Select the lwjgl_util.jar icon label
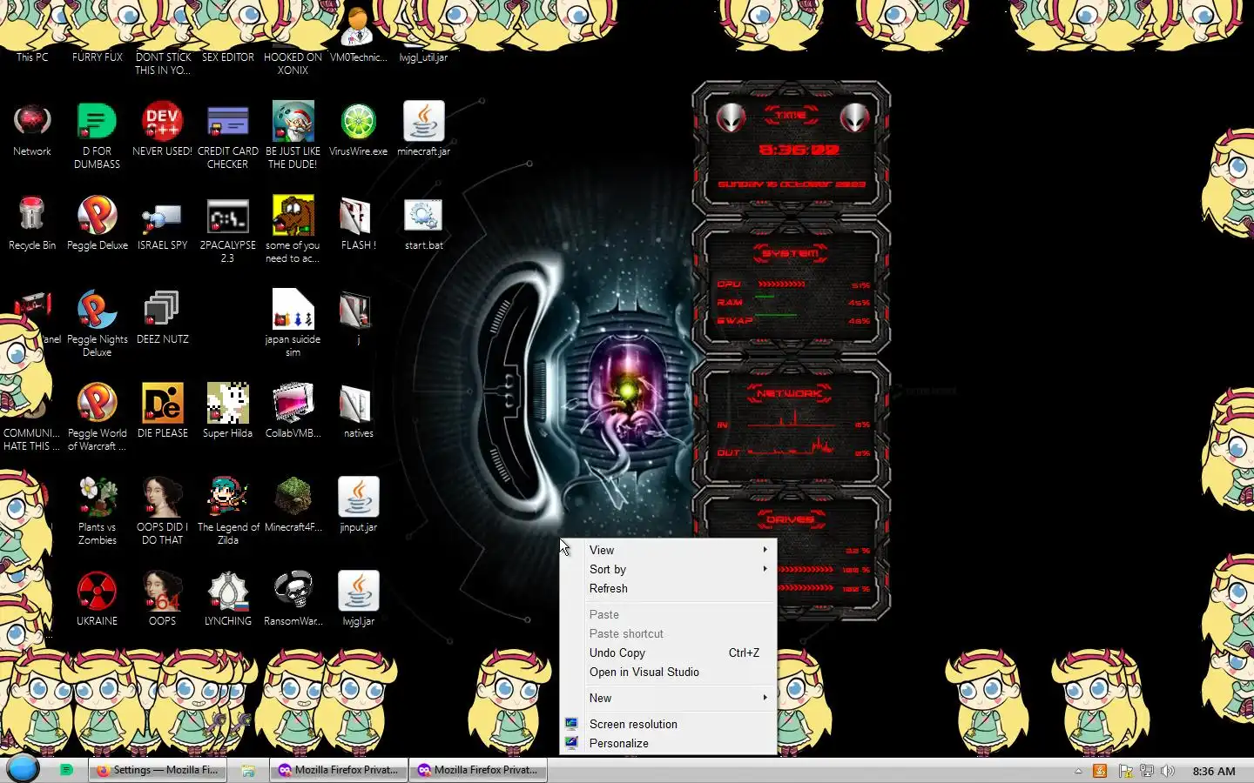Viewport: 1254px width, 783px height. tap(423, 57)
